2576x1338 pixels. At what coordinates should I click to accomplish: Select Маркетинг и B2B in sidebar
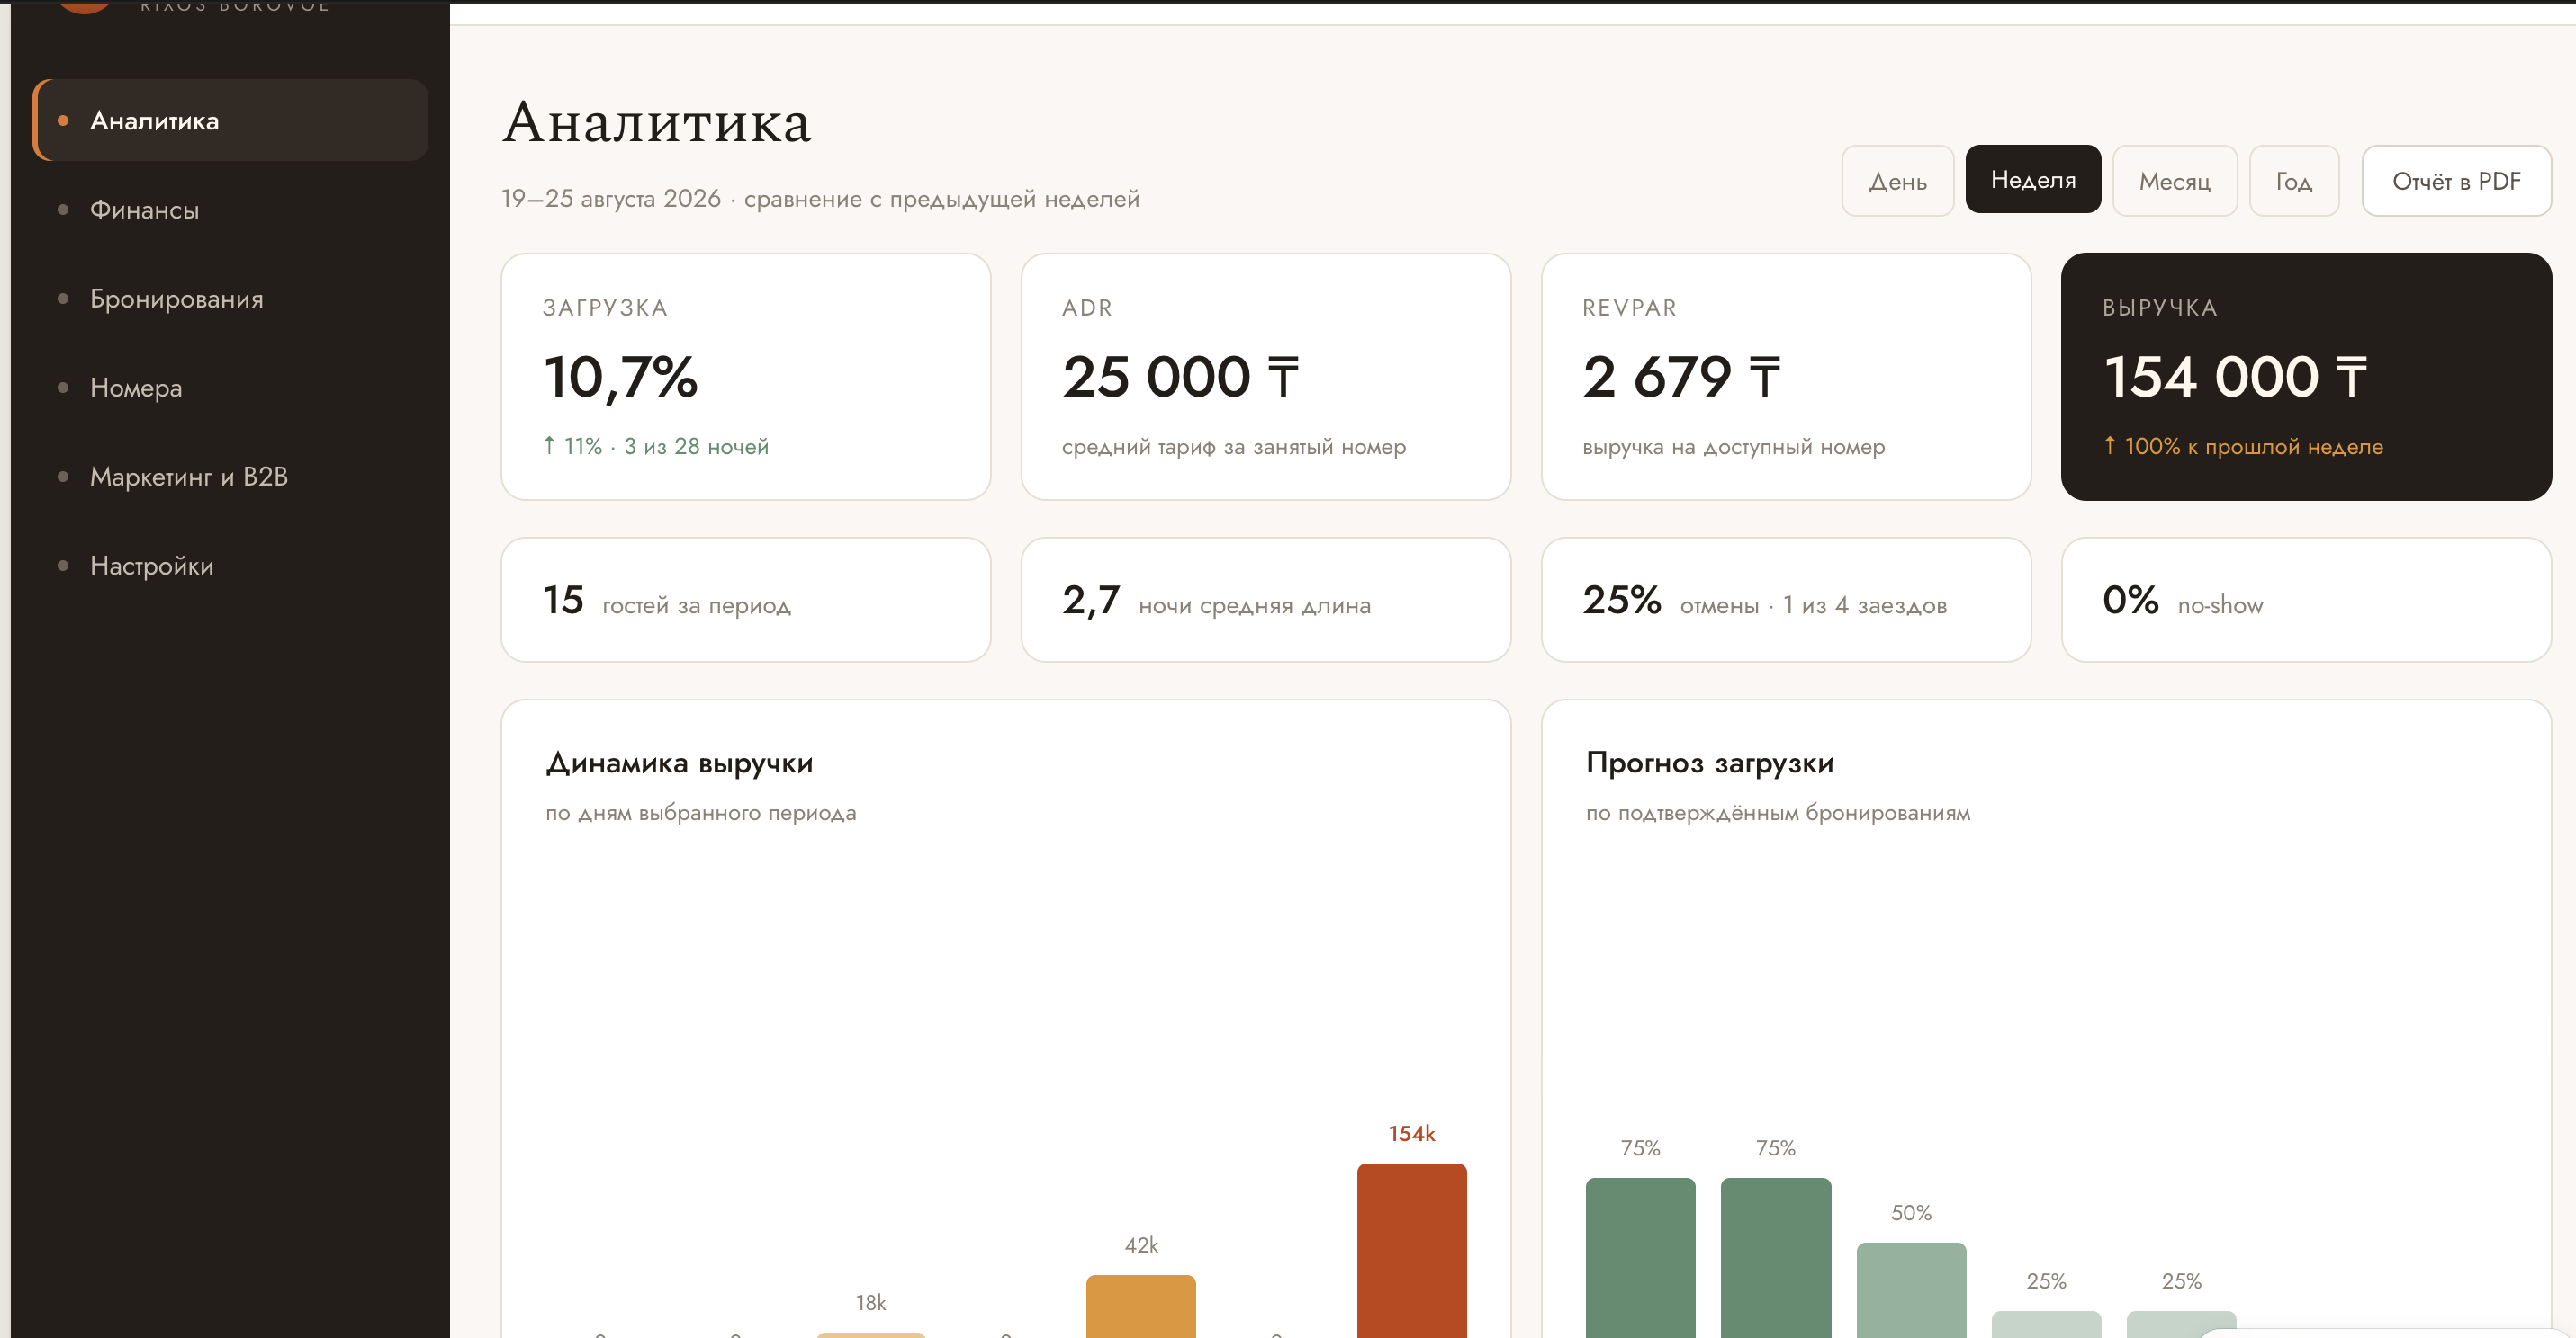pos(231,476)
